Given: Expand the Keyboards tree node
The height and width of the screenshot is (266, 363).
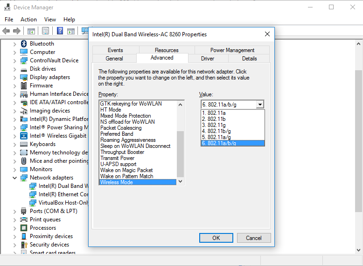Looking at the screenshot, I should point(14,145).
